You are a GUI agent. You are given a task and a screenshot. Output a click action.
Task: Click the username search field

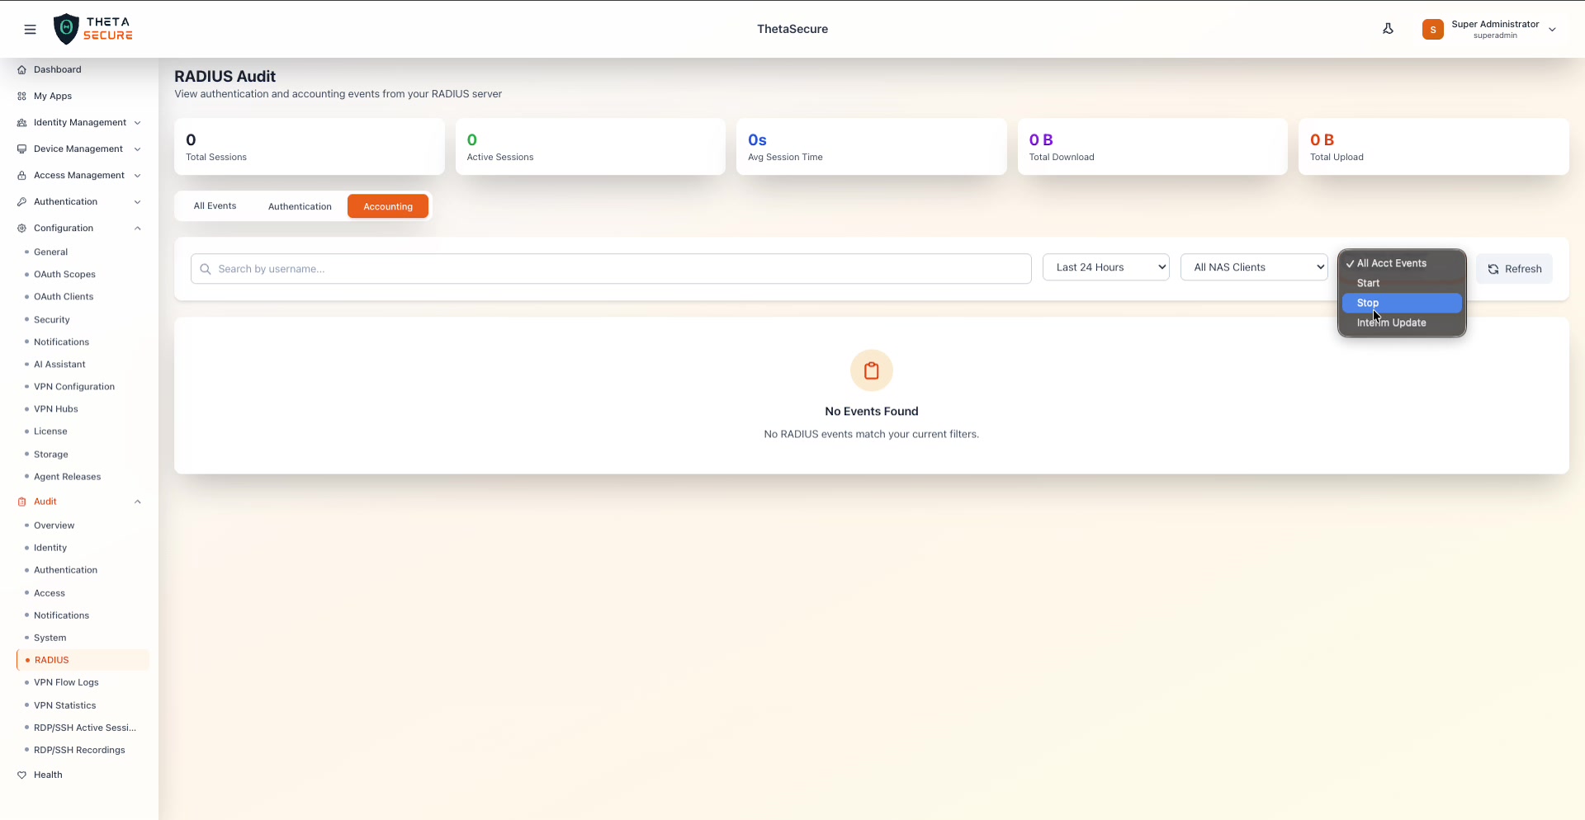click(611, 268)
